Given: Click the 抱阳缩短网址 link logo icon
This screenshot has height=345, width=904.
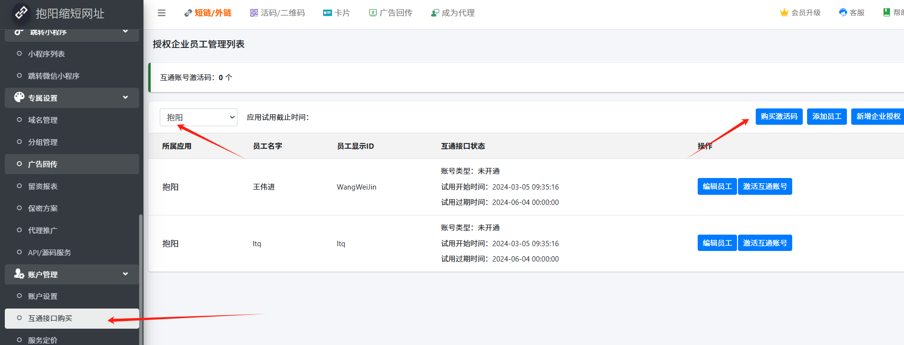Looking at the screenshot, I should (21, 13).
